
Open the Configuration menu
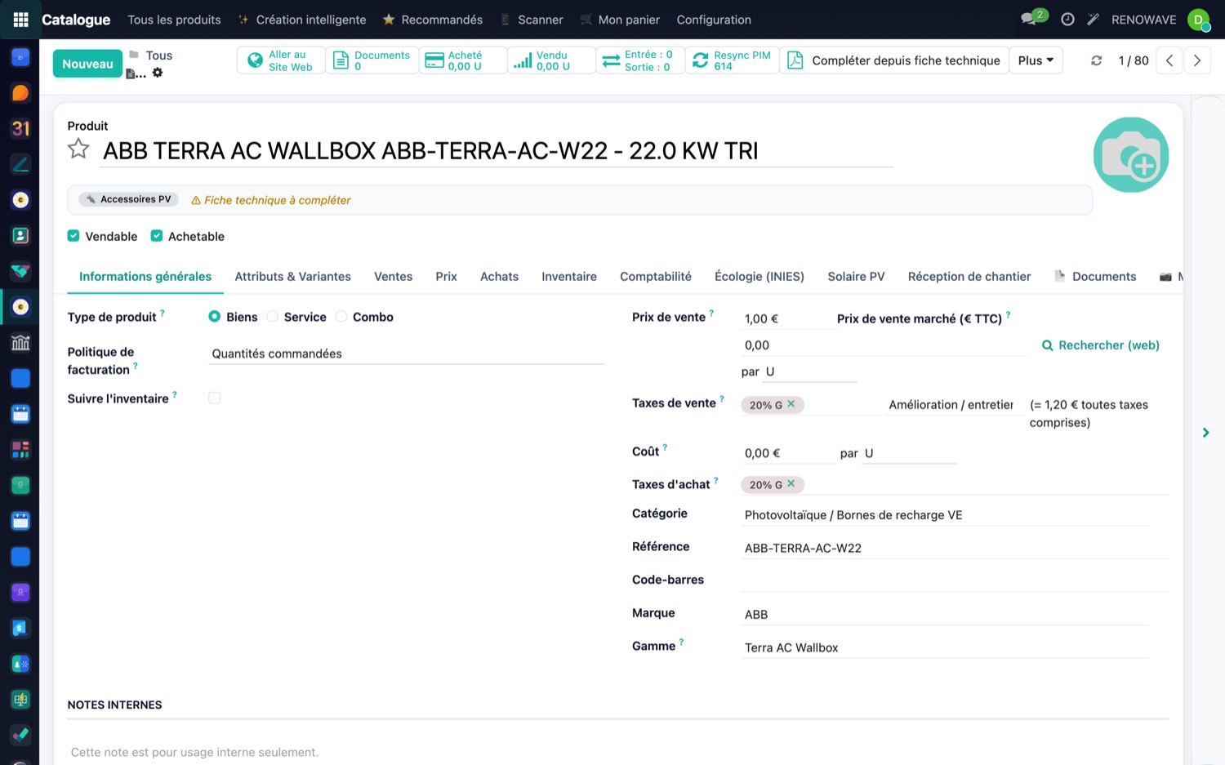tap(714, 20)
